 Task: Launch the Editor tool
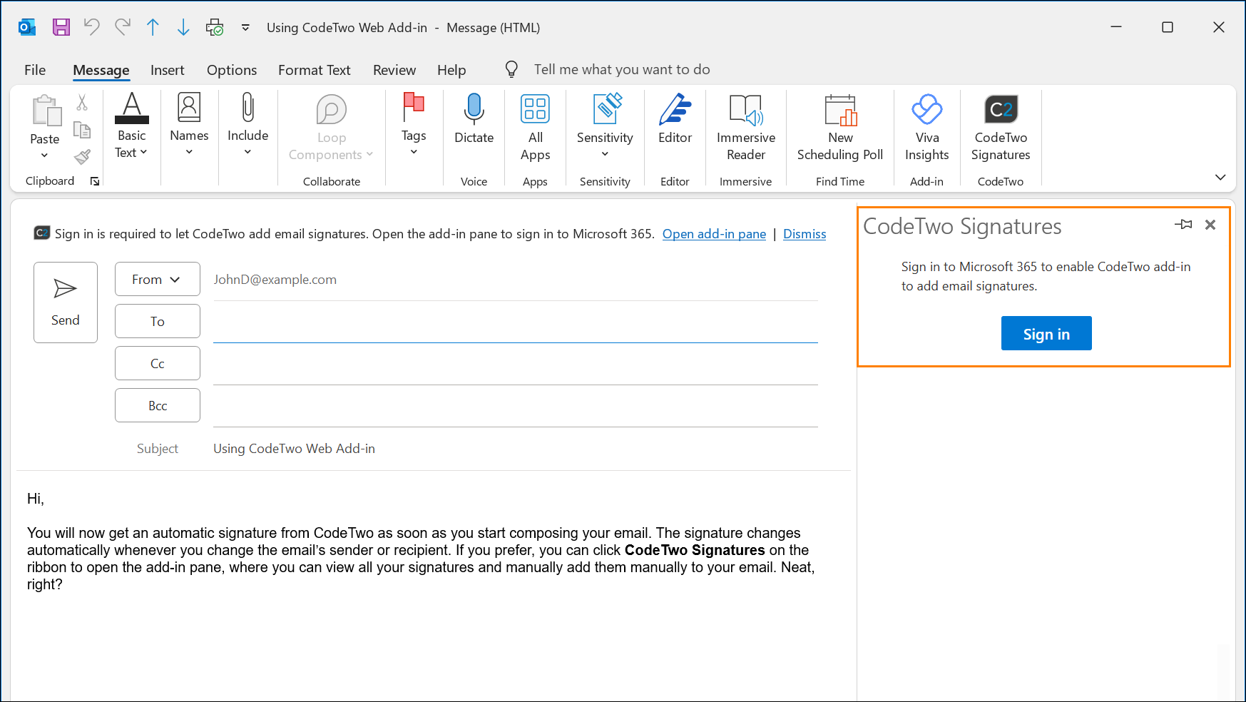click(x=675, y=119)
